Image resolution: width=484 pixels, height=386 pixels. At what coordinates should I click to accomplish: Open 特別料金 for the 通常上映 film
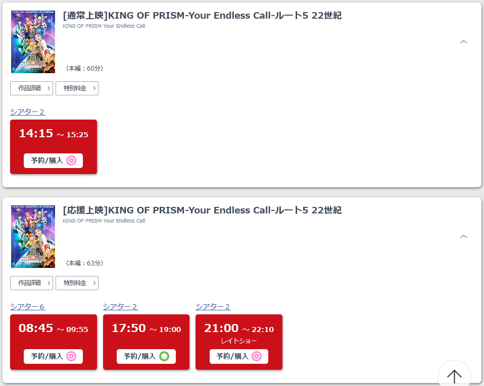pyautogui.click(x=77, y=88)
